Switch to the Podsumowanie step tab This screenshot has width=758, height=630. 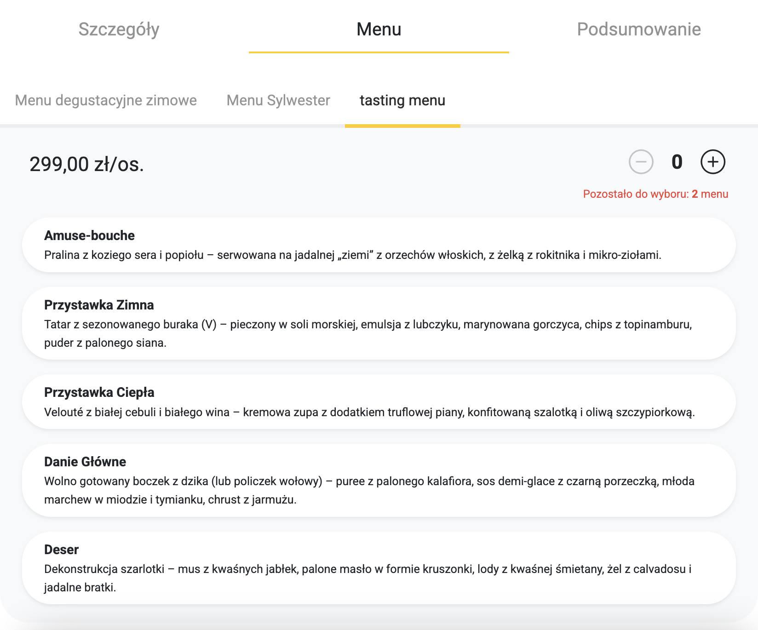click(x=638, y=29)
